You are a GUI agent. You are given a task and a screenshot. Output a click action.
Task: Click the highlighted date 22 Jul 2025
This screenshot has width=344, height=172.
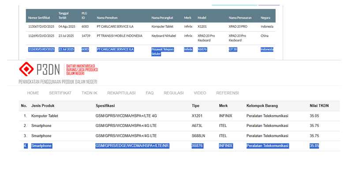(66, 49)
